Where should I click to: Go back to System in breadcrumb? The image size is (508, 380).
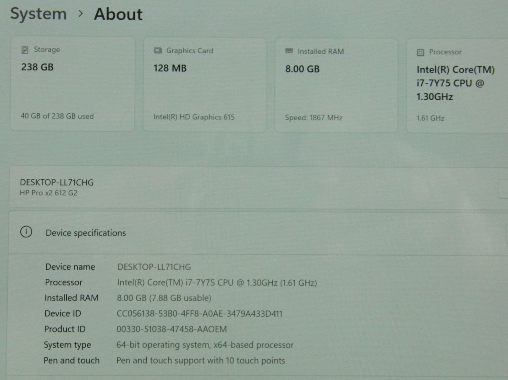[x=38, y=14]
